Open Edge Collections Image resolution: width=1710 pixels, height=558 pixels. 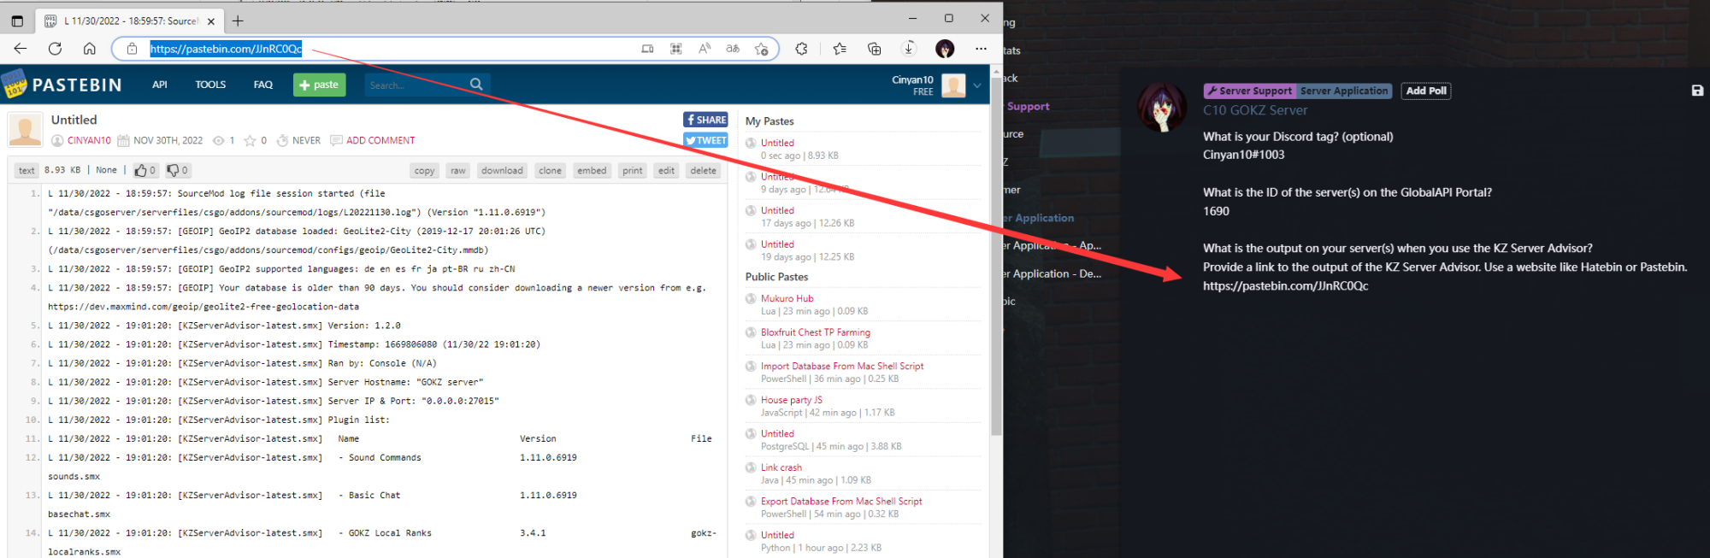(x=874, y=49)
